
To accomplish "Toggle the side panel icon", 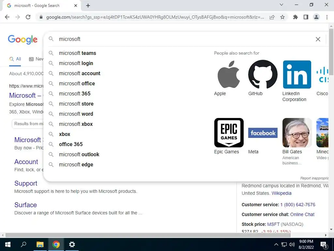I will point(306,17).
